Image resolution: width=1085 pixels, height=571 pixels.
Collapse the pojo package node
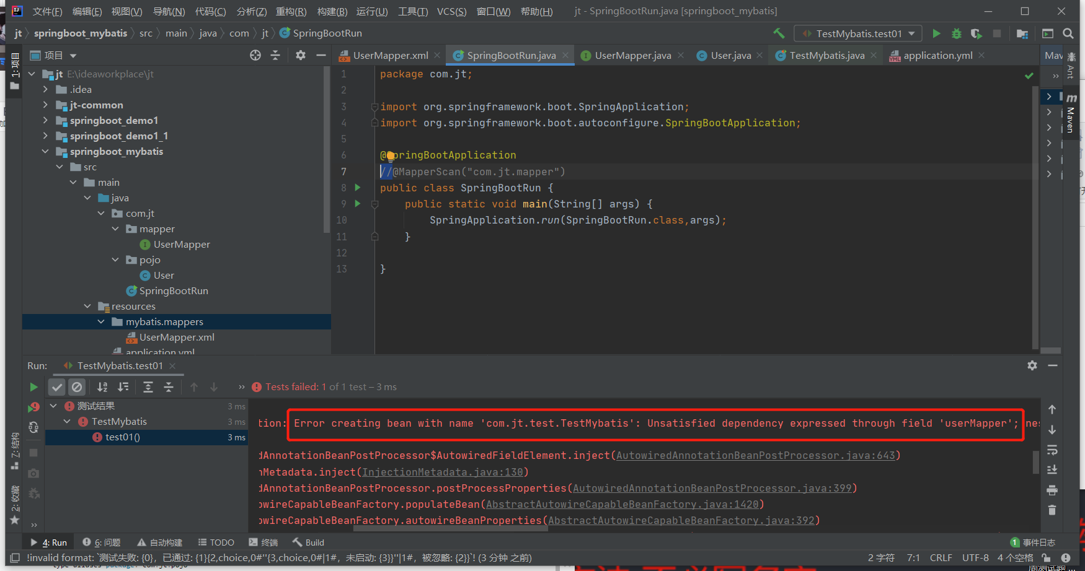coord(115,259)
